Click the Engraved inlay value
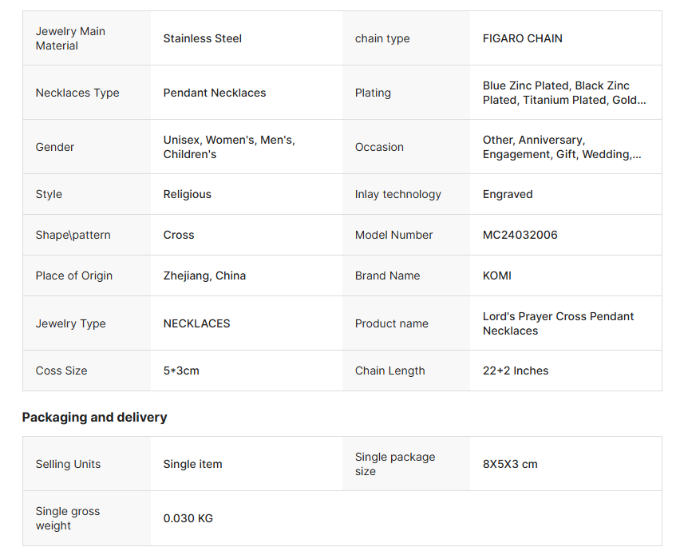This screenshot has width=680, height=551. coord(507,194)
